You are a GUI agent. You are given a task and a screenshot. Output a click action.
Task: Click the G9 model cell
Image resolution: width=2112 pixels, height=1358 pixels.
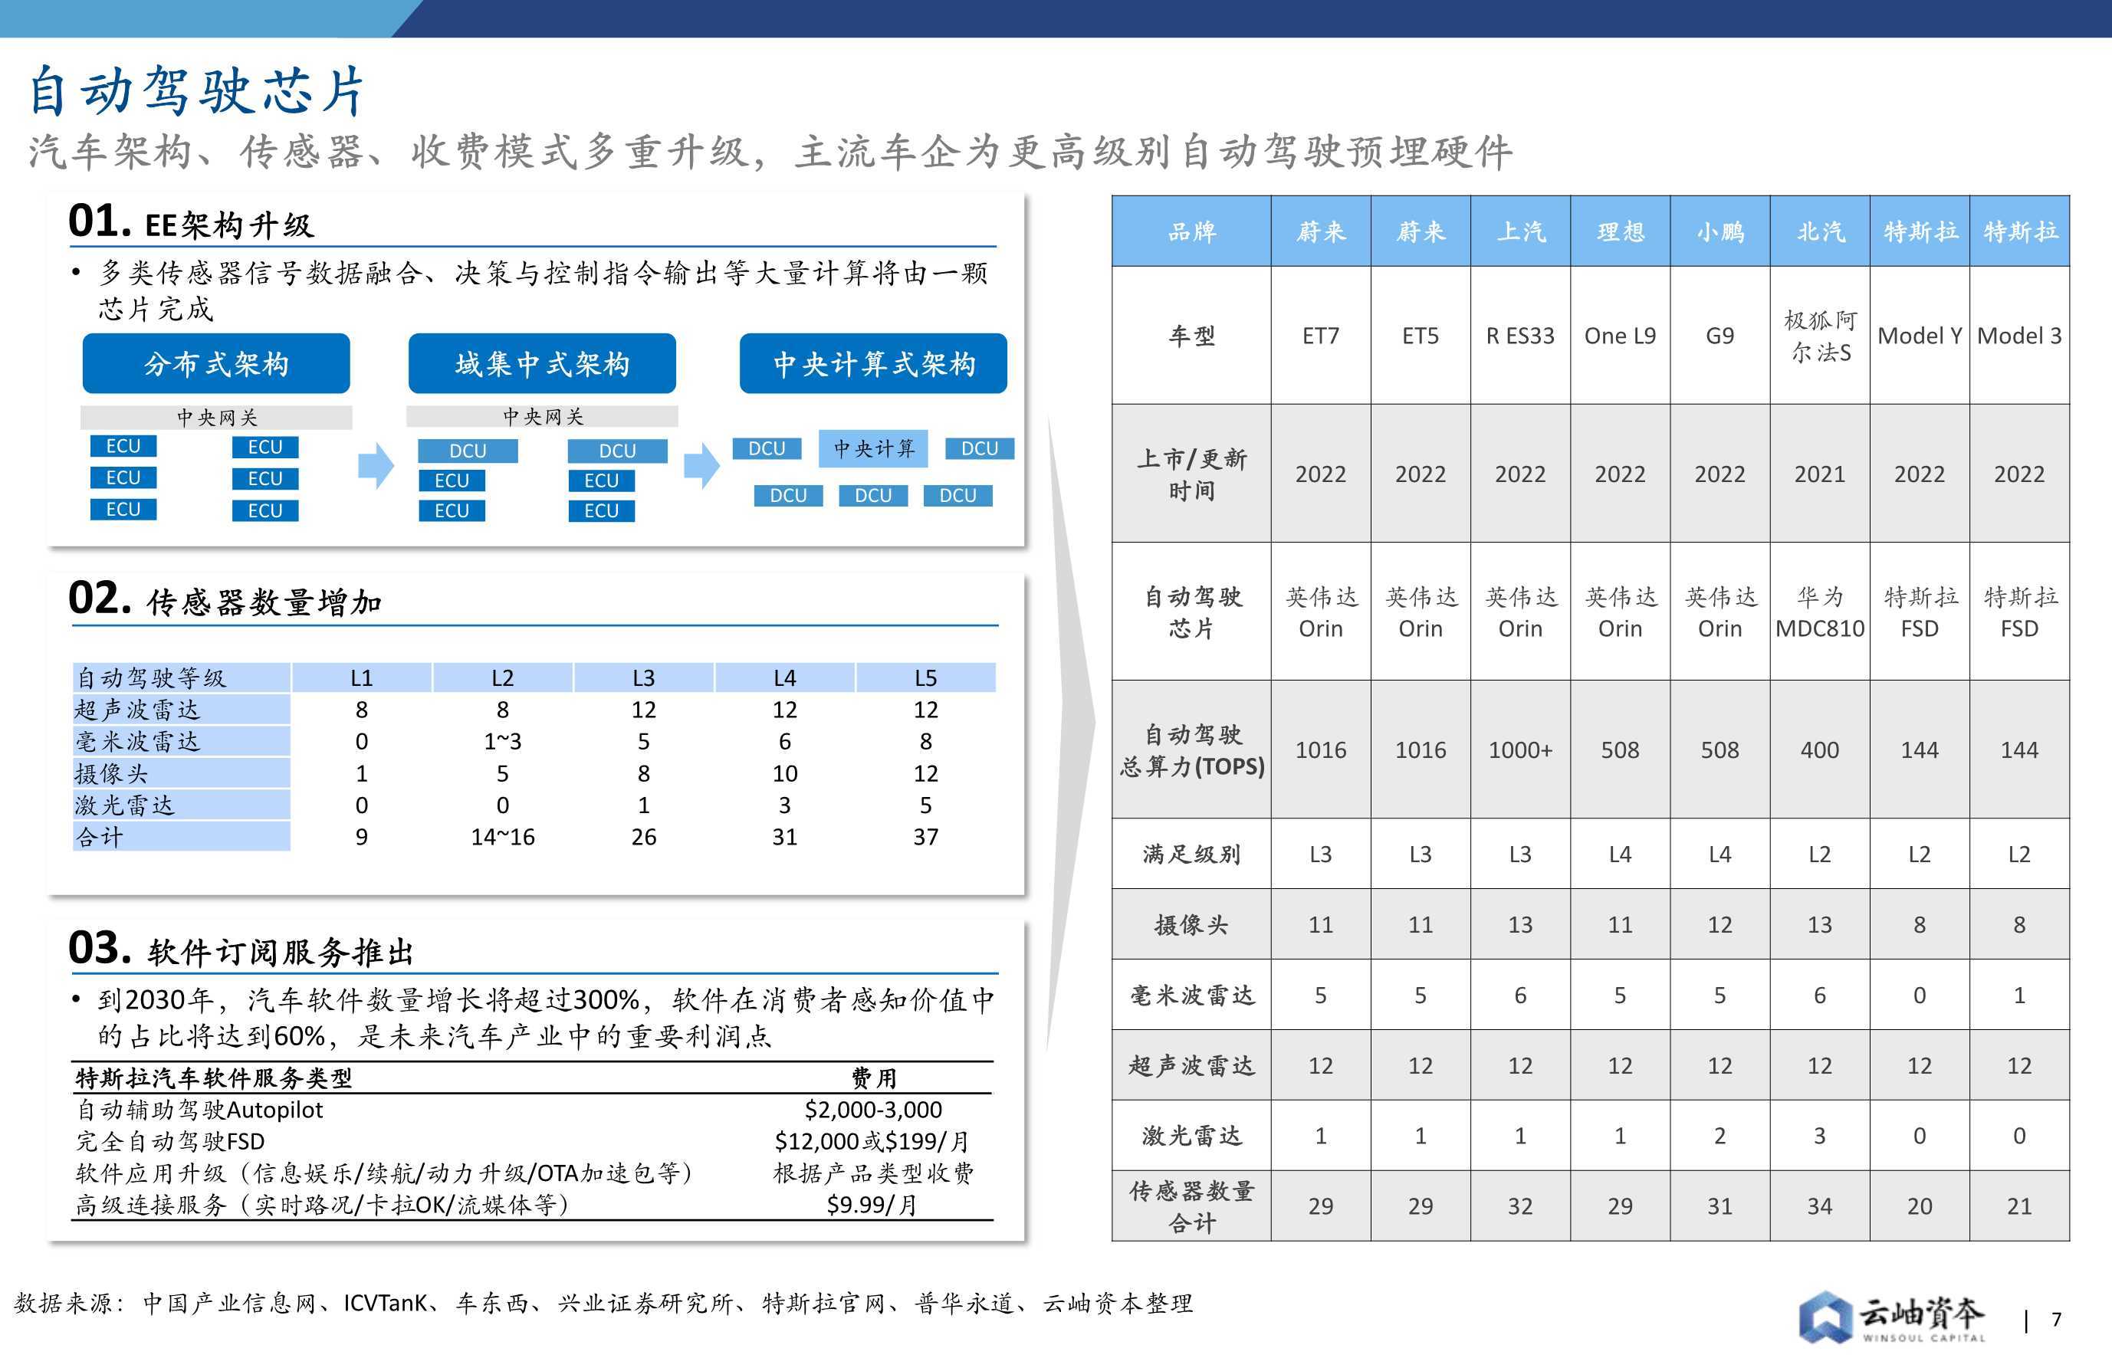pos(1719,336)
